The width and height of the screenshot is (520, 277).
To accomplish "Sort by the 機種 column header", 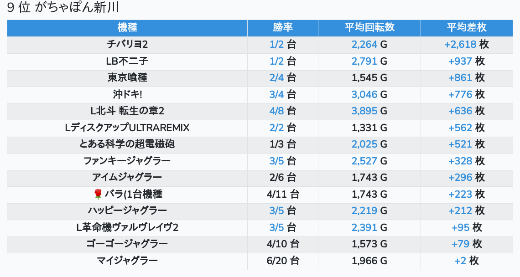I will pos(127,27).
